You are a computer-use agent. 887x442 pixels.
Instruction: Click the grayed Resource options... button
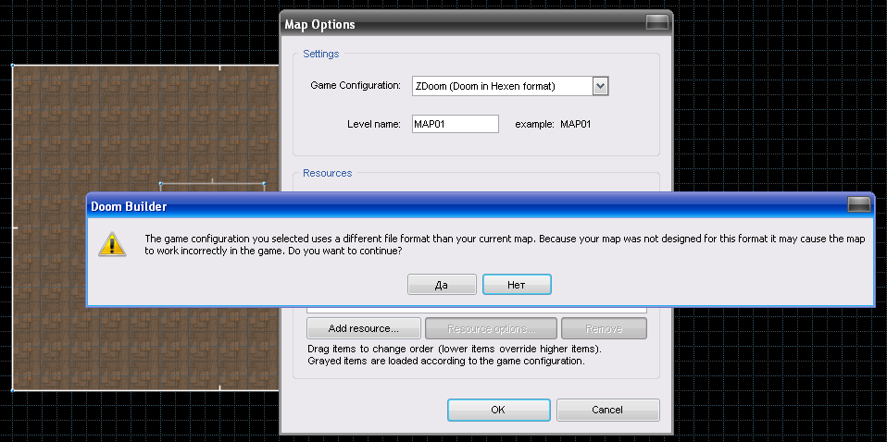[491, 328]
